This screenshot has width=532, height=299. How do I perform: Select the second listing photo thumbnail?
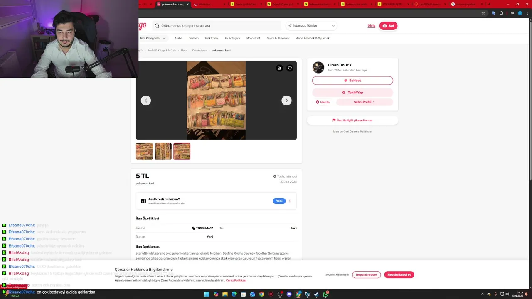[x=163, y=152]
